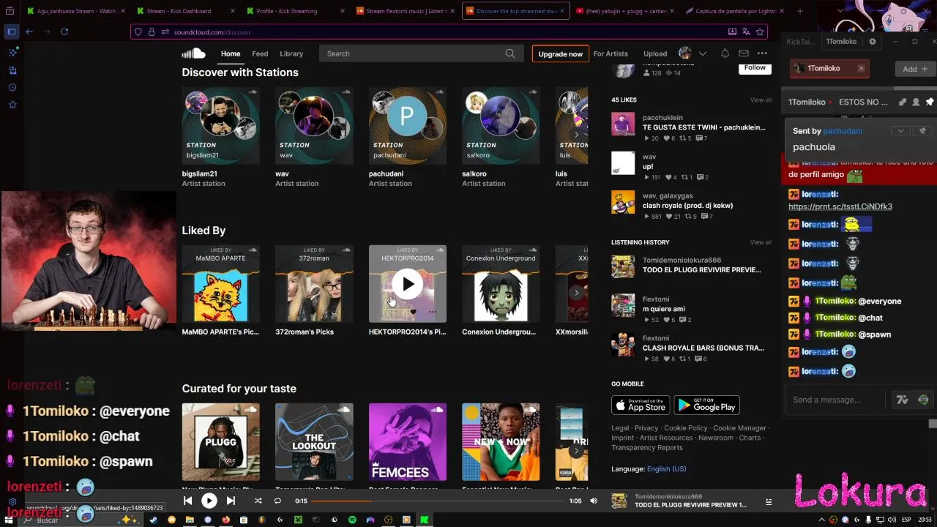This screenshot has height=527, width=937.
Task: Open KickTalk settings gear
Action: pos(872,42)
